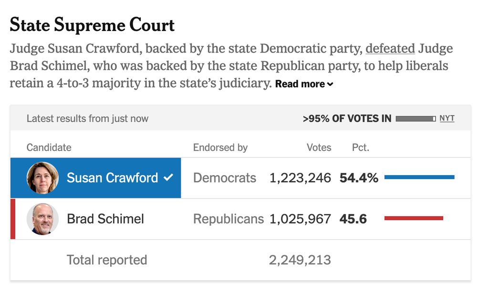Viewport: 477px width, 285px height.
Task: Click the State Supreme Court heading
Action: (92, 25)
